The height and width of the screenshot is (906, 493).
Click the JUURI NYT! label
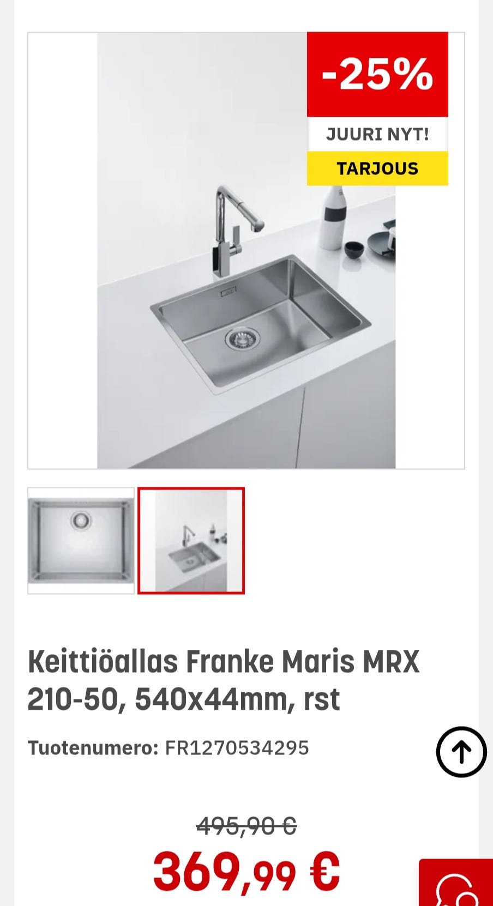pyautogui.click(x=377, y=134)
